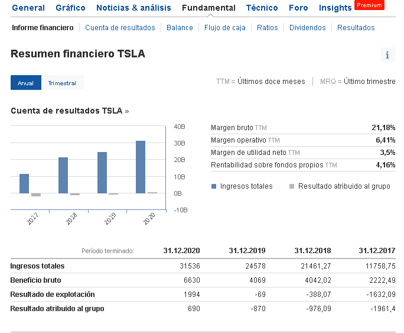The width and height of the screenshot is (404, 333).
Task: Click the 2019 revenue bar in the chart
Action: 102,173
